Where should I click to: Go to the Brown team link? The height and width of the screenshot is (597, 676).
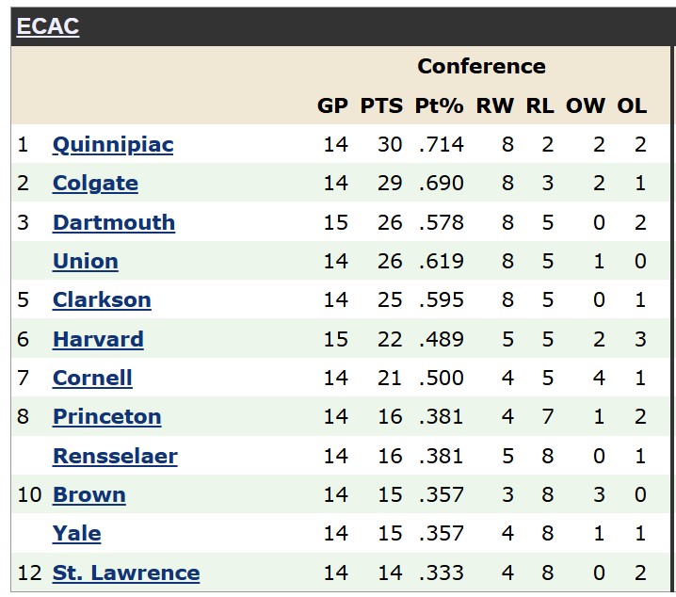coord(89,495)
